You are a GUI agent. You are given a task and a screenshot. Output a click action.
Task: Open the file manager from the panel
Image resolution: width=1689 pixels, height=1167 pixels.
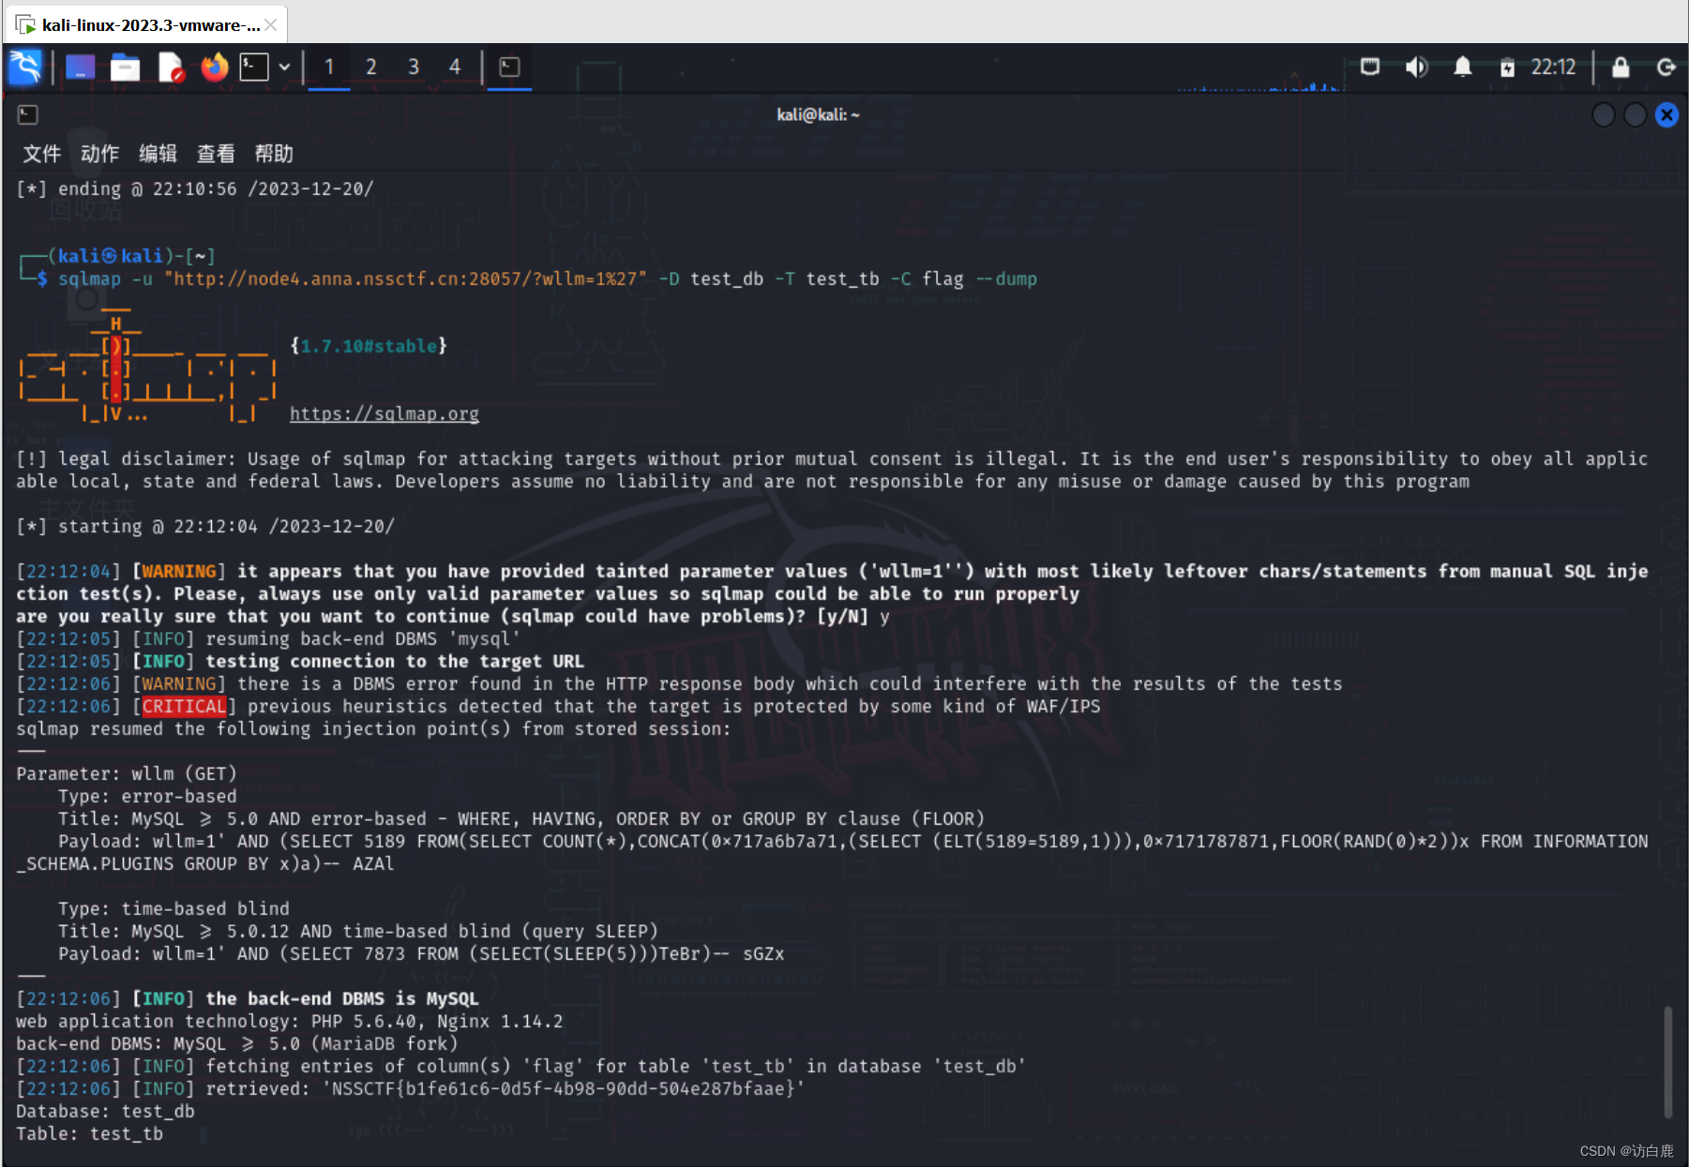click(x=125, y=67)
